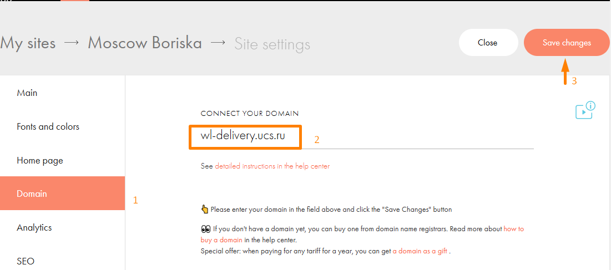Image resolution: width=611 pixels, height=270 pixels.
Task: Navigate to My sites breadcrumb
Action: [28, 43]
